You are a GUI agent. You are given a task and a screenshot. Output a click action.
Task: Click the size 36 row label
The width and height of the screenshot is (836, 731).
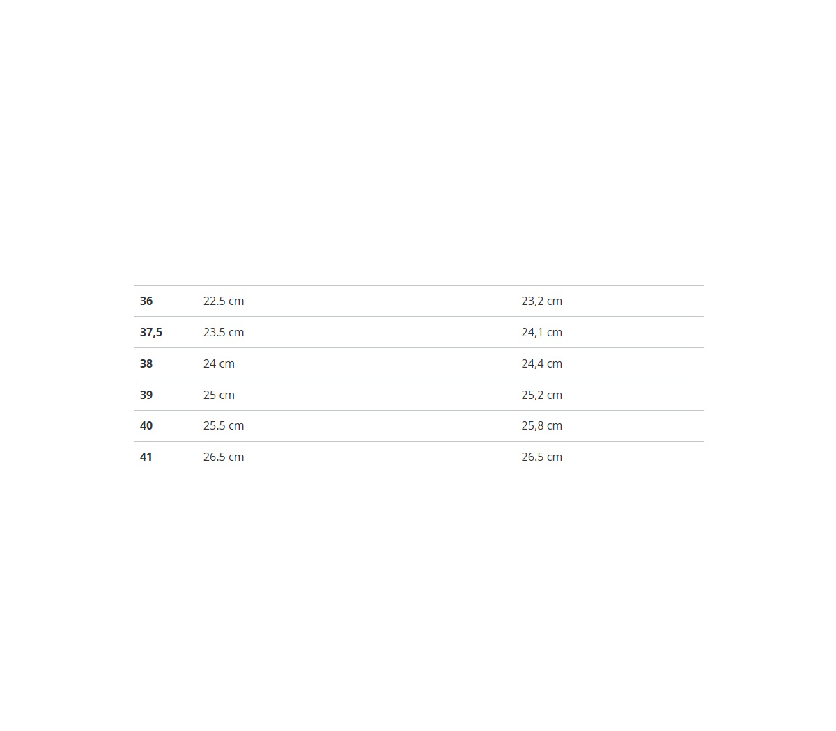[146, 301]
